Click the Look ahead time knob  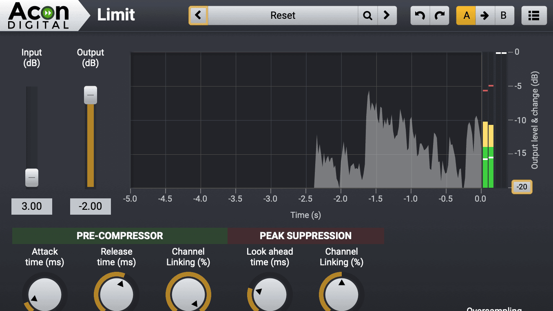(270, 294)
